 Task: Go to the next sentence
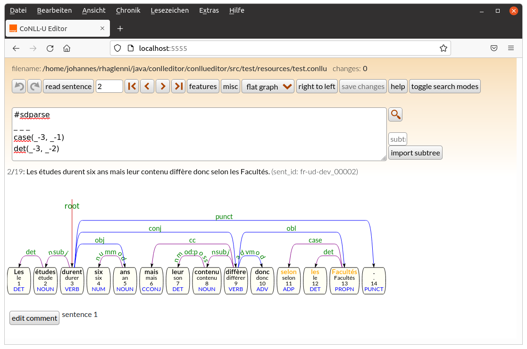(163, 87)
